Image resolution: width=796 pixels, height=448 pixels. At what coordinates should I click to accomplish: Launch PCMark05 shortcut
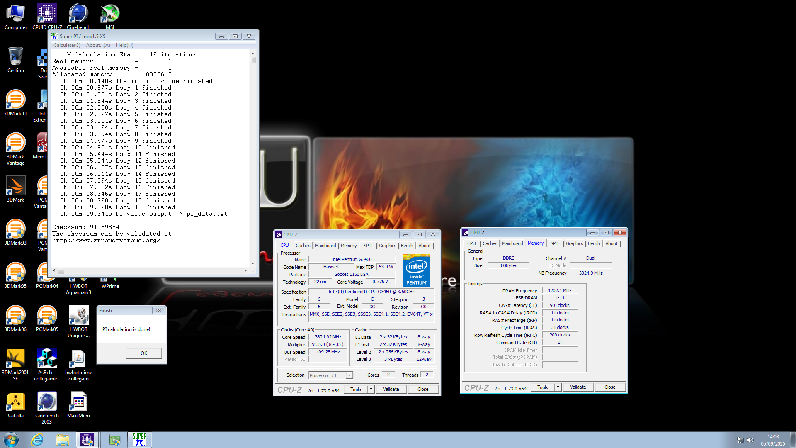47,319
